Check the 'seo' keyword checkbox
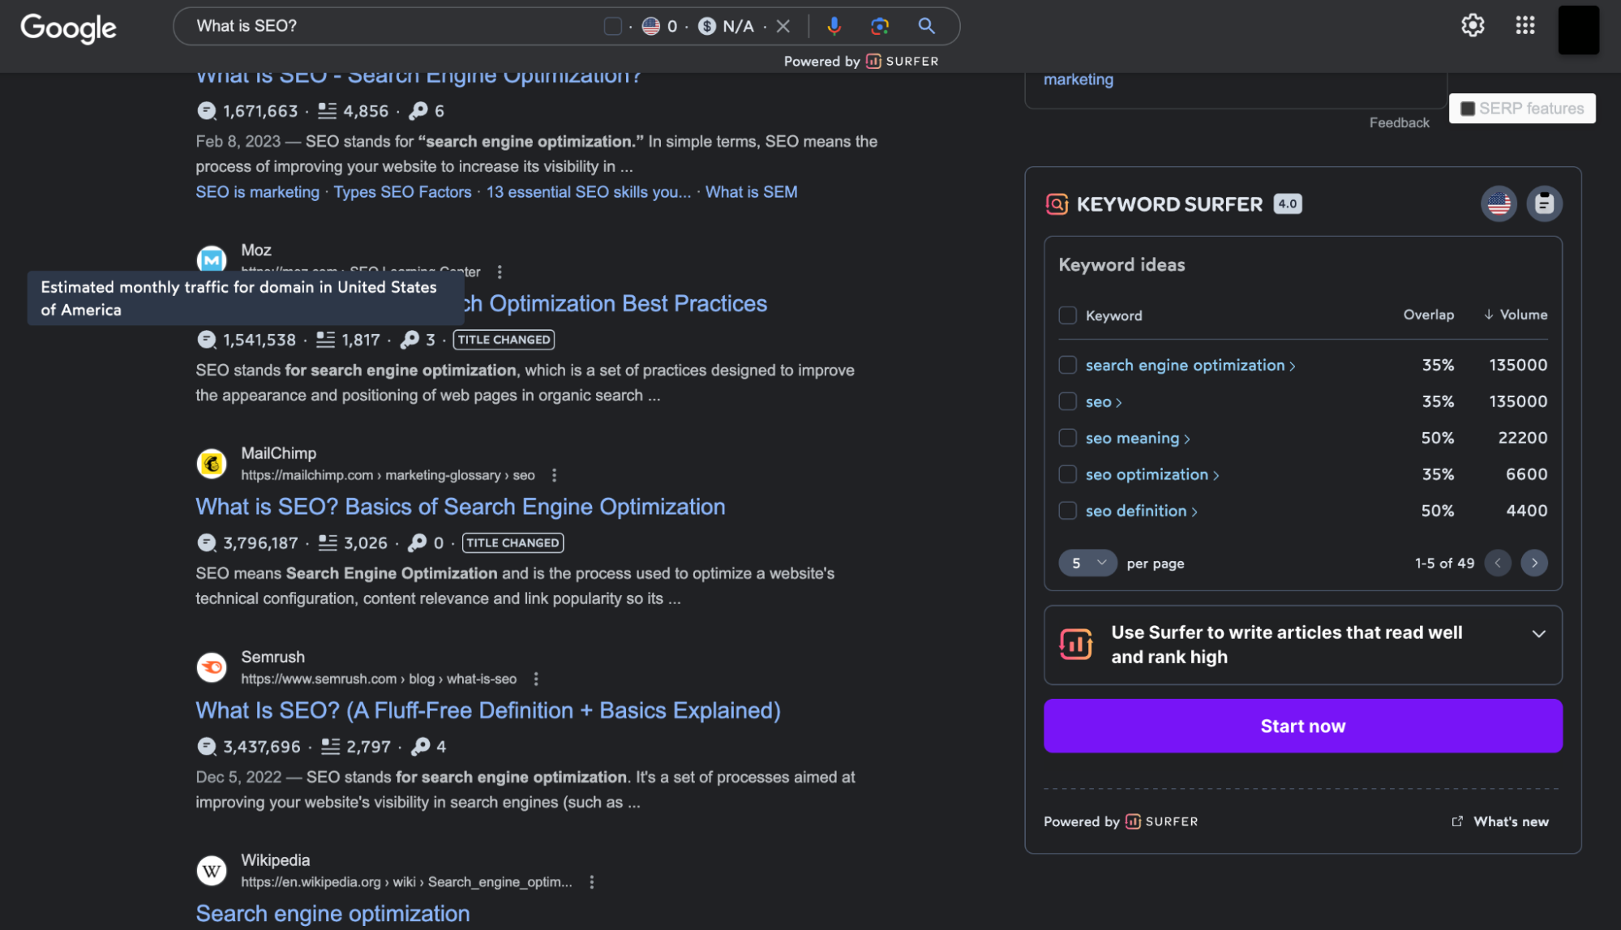Image resolution: width=1621 pixels, height=930 pixels. coord(1067,401)
